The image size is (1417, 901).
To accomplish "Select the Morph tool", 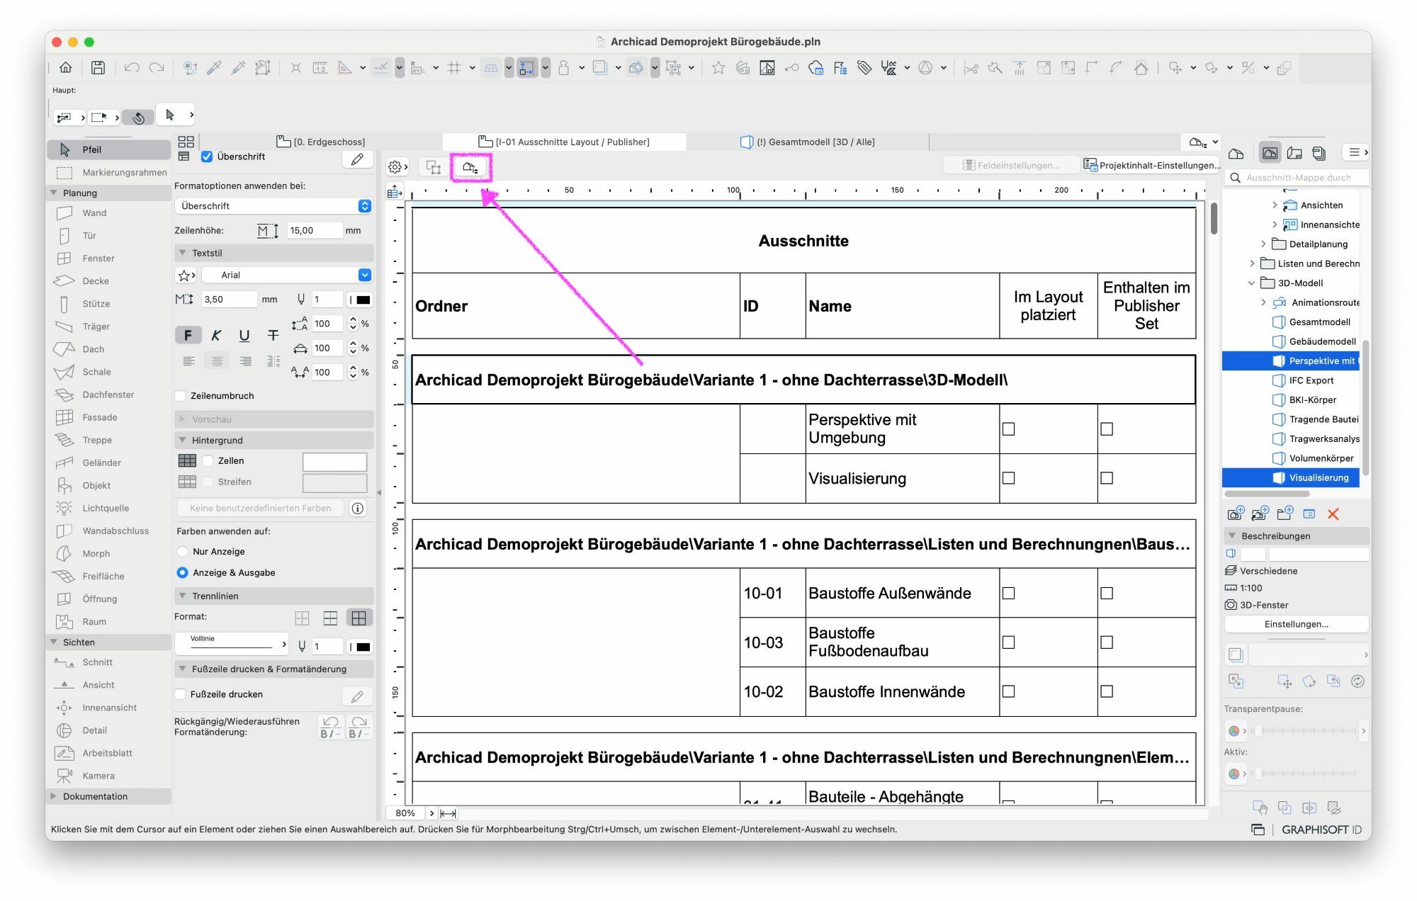I will click(x=96, y=553).
